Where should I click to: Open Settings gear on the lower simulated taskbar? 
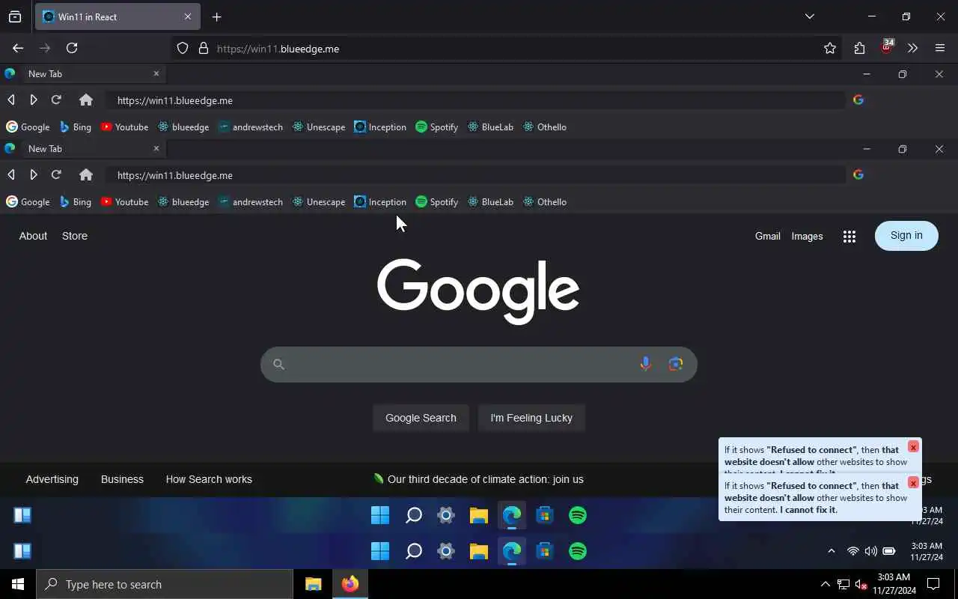point(446,551)
